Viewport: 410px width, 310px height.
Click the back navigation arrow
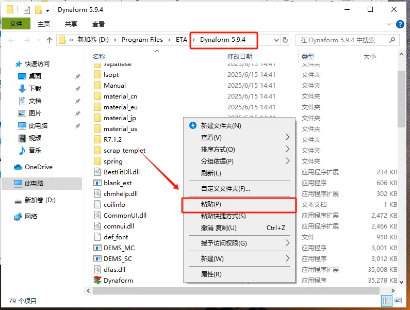tap(11, 40)
